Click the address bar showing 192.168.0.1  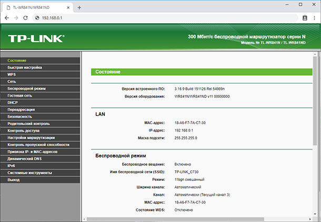165,18
